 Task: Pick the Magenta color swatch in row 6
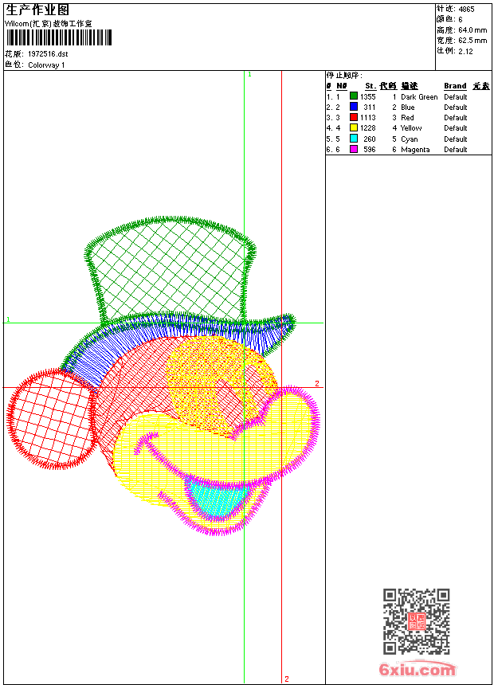point(354,149)
